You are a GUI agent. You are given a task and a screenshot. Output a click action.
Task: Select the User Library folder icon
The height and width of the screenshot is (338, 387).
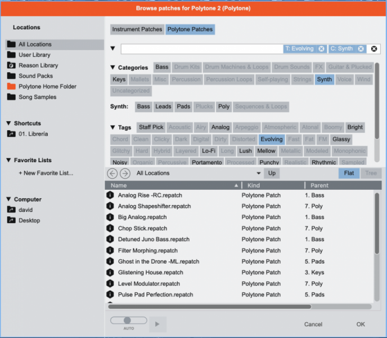(11, 55)
